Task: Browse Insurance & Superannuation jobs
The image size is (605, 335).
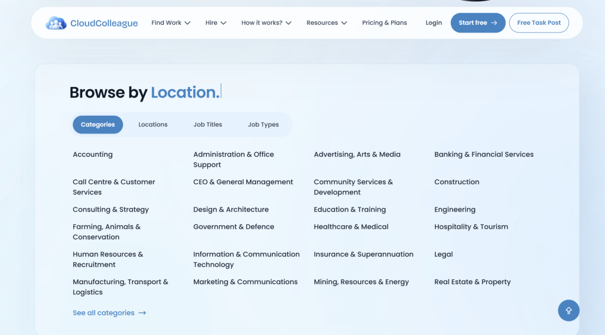Action: pyautogui.click(x=363, y=254)
